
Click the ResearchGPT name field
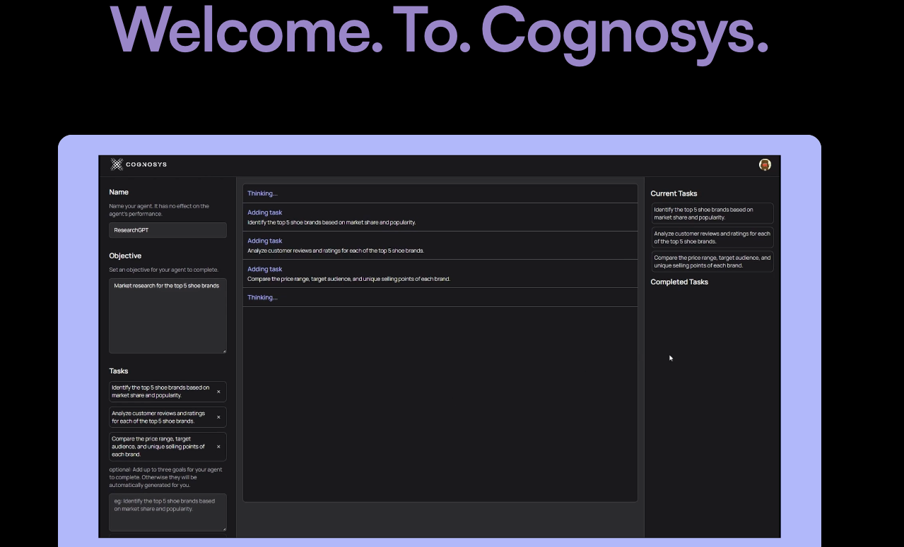click(x=168, y=230)
